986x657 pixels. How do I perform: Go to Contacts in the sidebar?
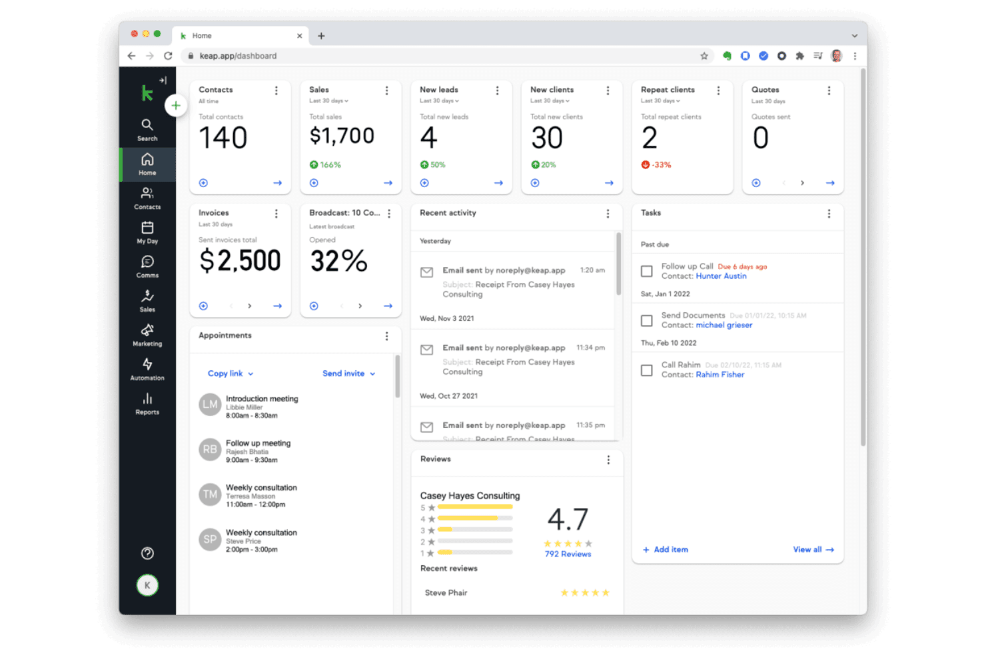click(x=147, y=198)
